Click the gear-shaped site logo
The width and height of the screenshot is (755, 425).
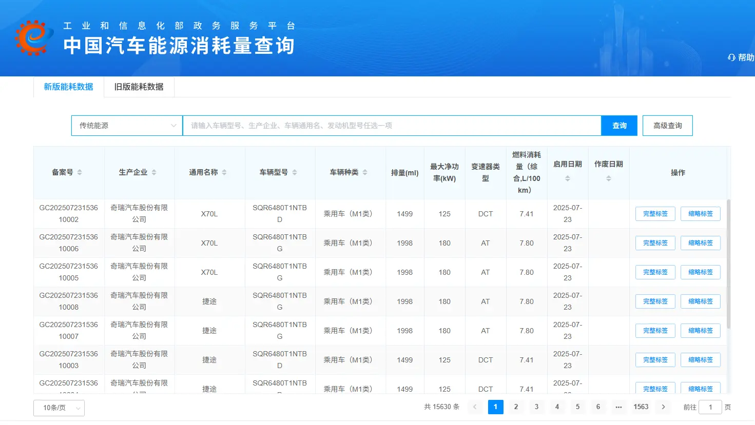coord(34,37)
